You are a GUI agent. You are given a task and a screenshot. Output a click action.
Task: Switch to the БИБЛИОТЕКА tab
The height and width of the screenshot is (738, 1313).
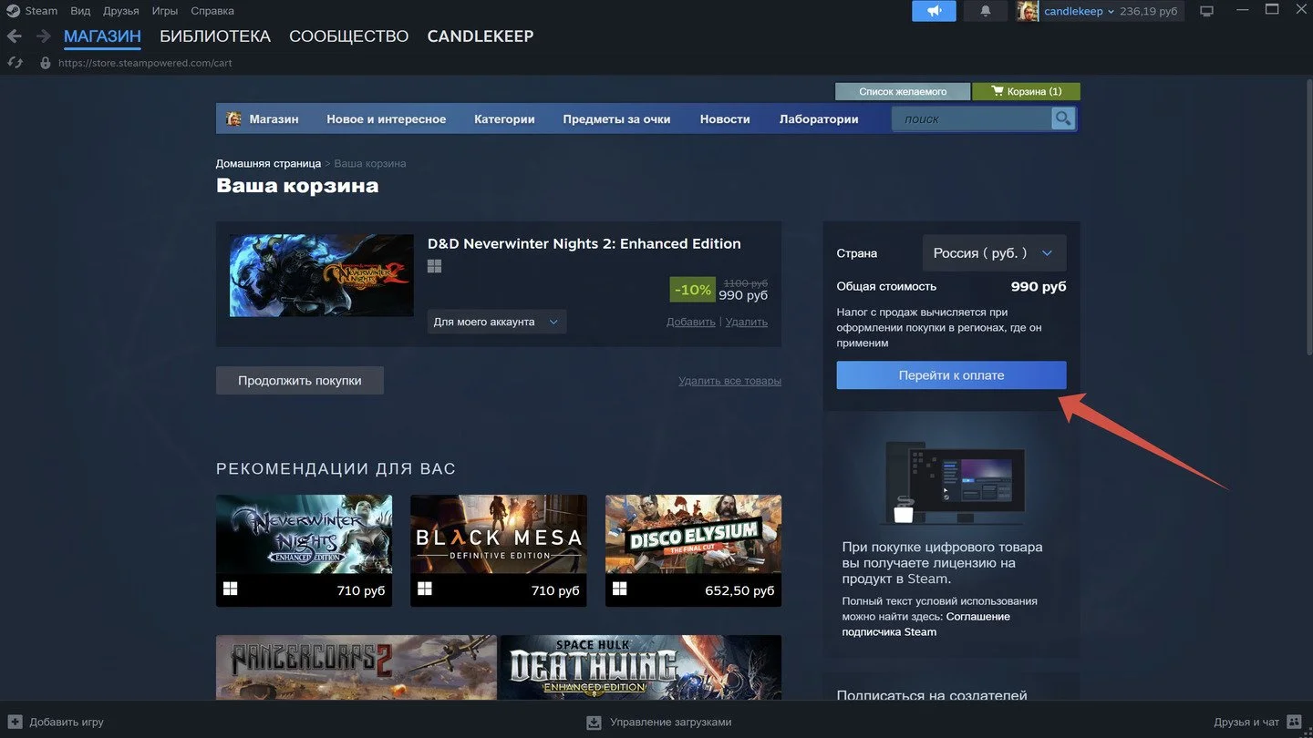tap(215, 36)
